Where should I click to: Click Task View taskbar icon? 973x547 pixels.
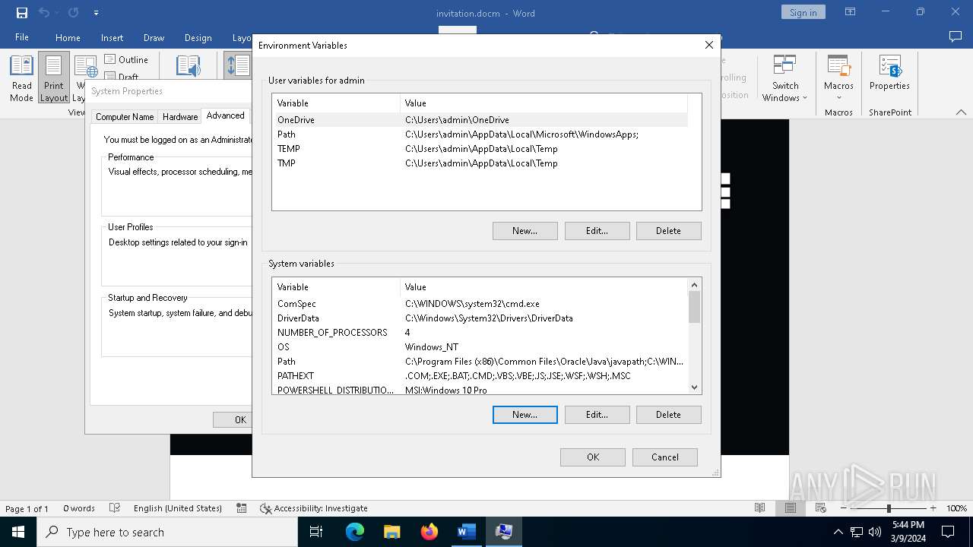coord(316,532)
